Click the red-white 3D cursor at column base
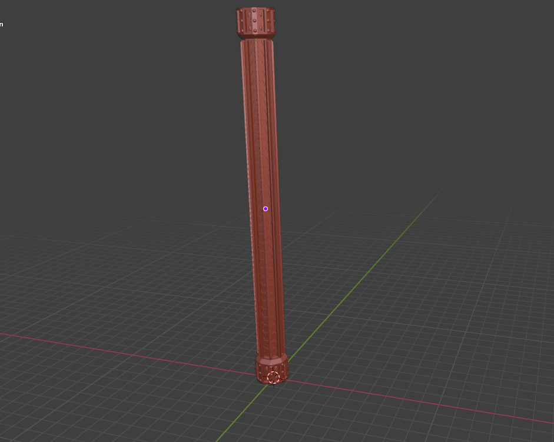 click(273, 377)
